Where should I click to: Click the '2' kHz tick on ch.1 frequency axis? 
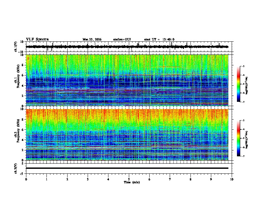23,96
